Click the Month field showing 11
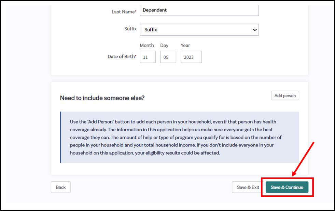Viewport: 335px width, 211px height. click(x=148, y=57)
